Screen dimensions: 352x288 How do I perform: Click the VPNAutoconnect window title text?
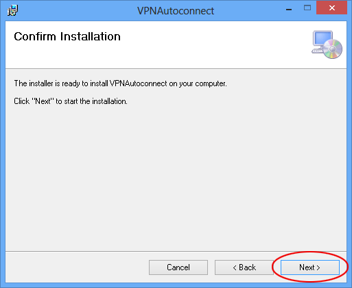click(x=176, y=11)
